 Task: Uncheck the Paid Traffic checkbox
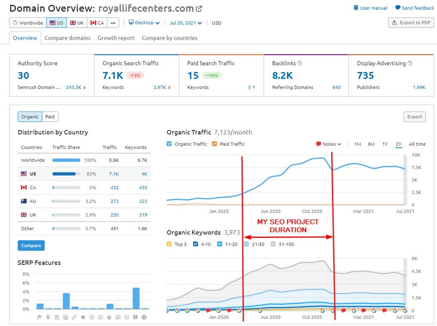[x=214, y=144]
